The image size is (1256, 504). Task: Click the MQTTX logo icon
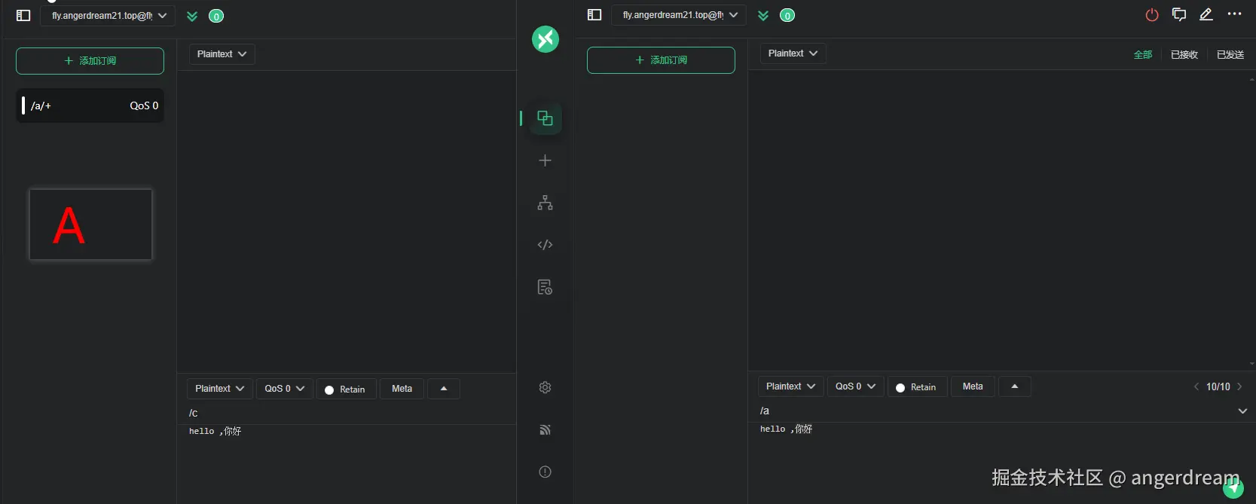point(545,38)
